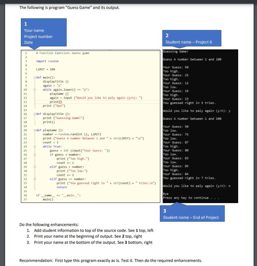Collapse the while again.lower() fold marker
The height and width of the screenshot is (266, 257).
coord(35,90)
